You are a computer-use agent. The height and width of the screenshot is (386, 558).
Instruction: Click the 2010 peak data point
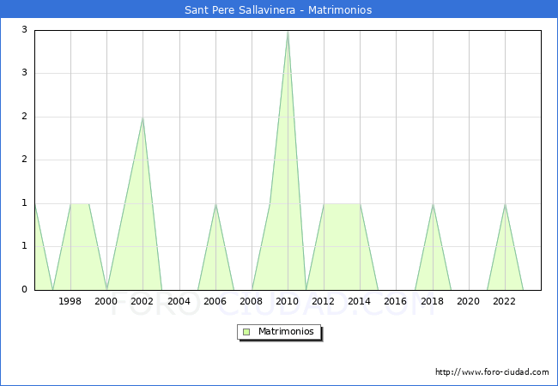click(288, 31)
